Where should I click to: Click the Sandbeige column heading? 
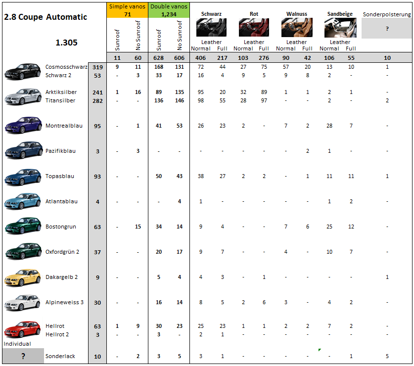340,14
